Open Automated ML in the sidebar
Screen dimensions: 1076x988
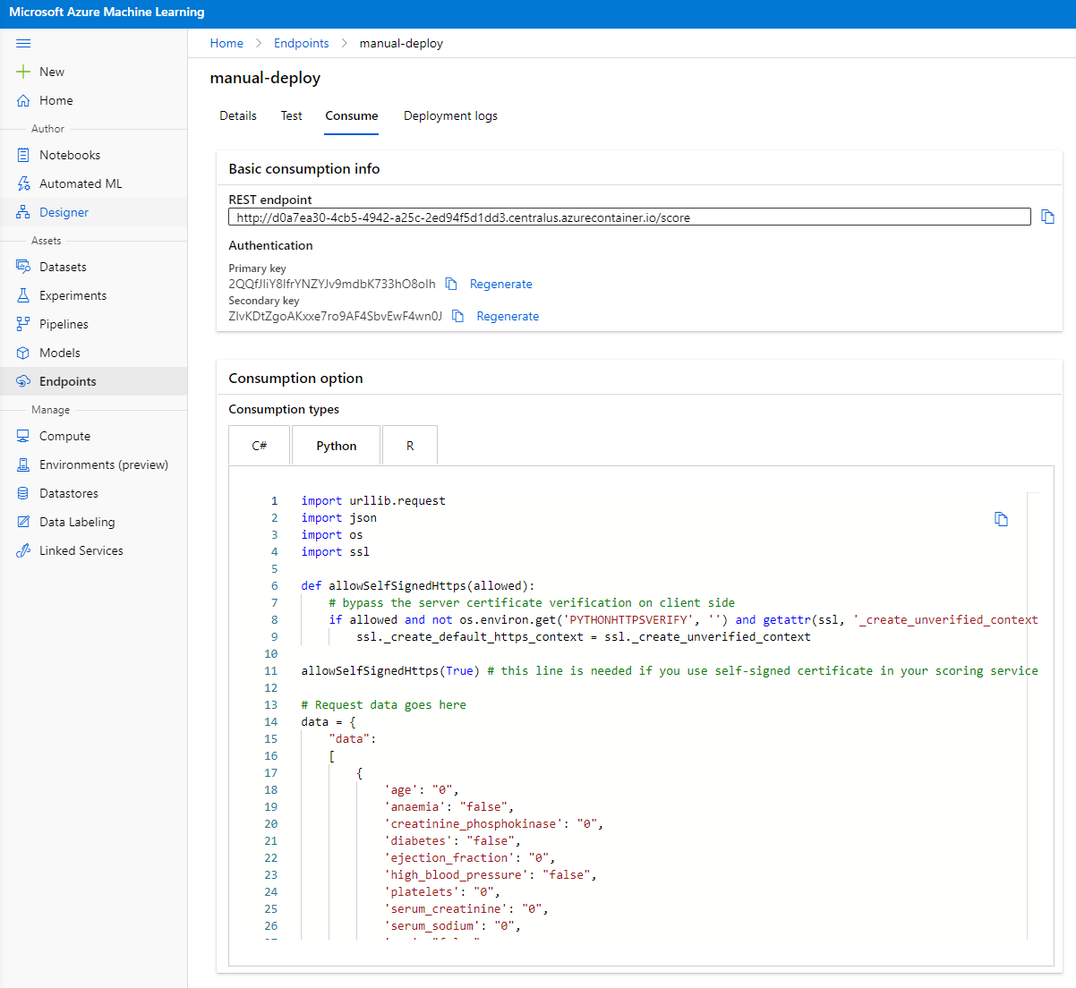point(80,183)
